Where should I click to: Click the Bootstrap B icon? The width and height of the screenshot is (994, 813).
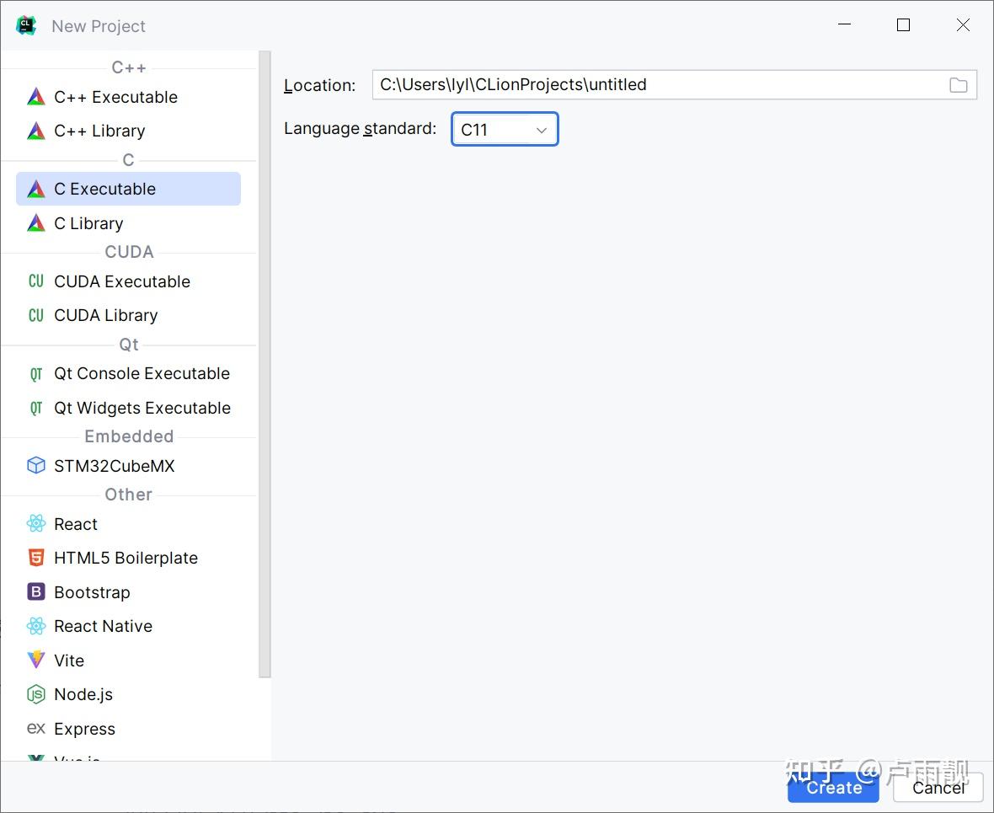(36, 592)
